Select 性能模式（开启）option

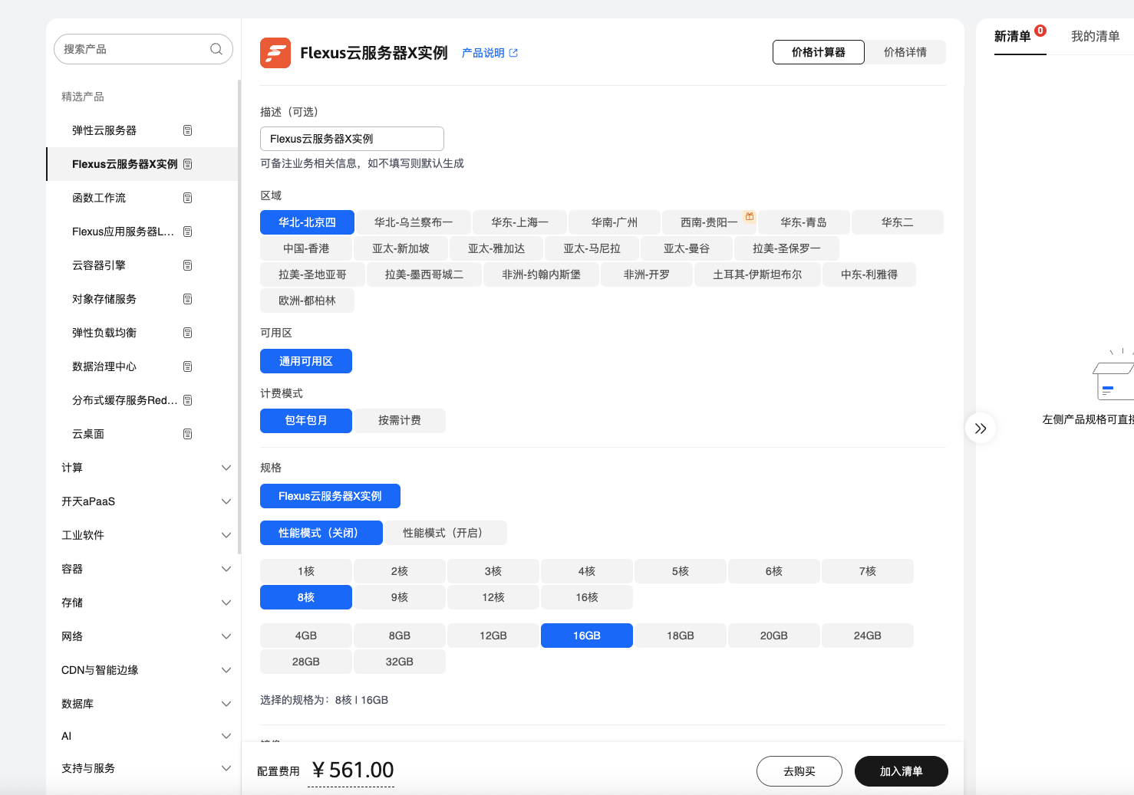click(445, 533)
